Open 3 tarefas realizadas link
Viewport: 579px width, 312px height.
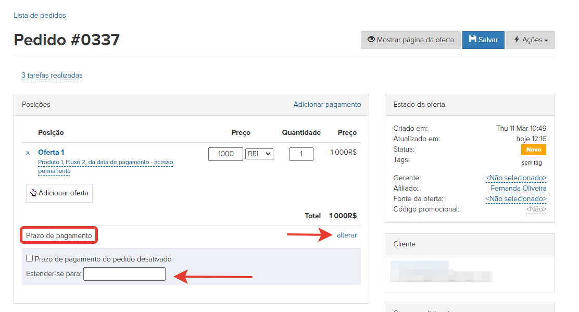pyautogui.click(x=52, y=76)
